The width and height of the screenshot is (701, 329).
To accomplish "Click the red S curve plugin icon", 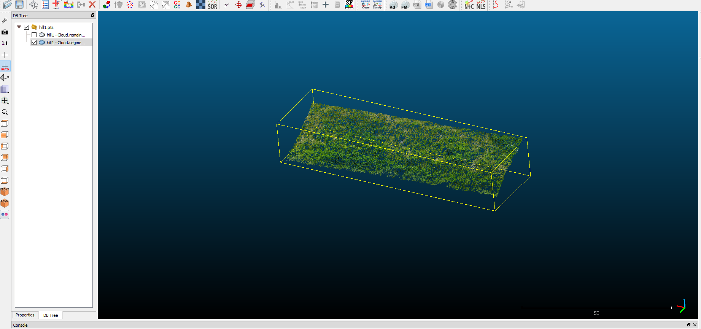I will pyautogui.click(x=496, y=5).
